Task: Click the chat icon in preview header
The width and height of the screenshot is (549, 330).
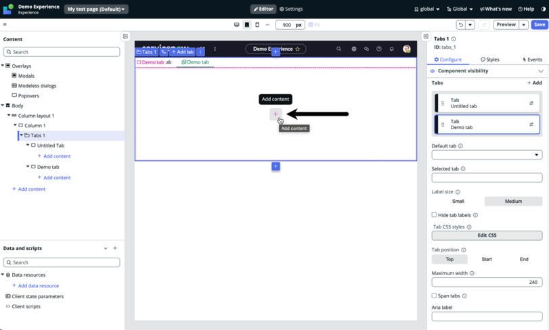Action: pyautogui.click(x=366, y=49)
